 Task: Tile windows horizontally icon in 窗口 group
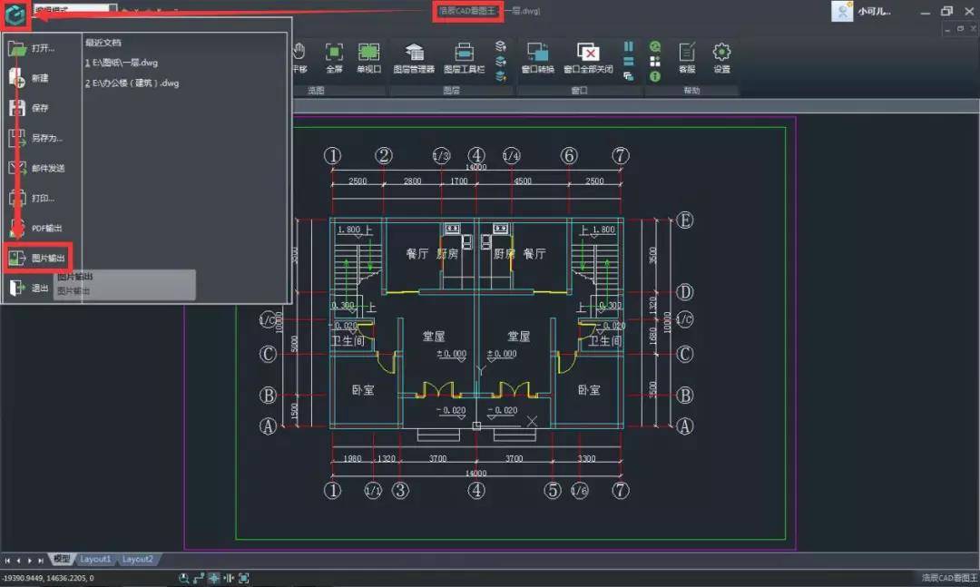click(629, 62)
